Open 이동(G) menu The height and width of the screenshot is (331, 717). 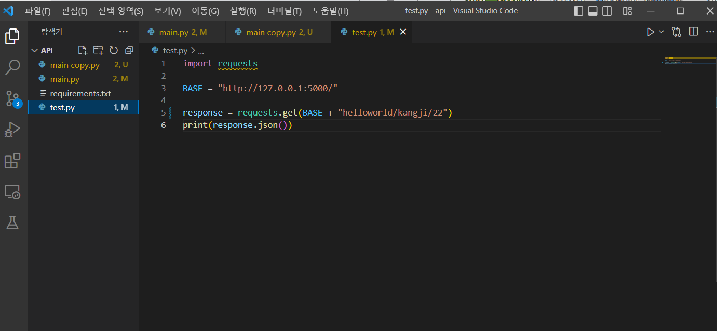205,11
